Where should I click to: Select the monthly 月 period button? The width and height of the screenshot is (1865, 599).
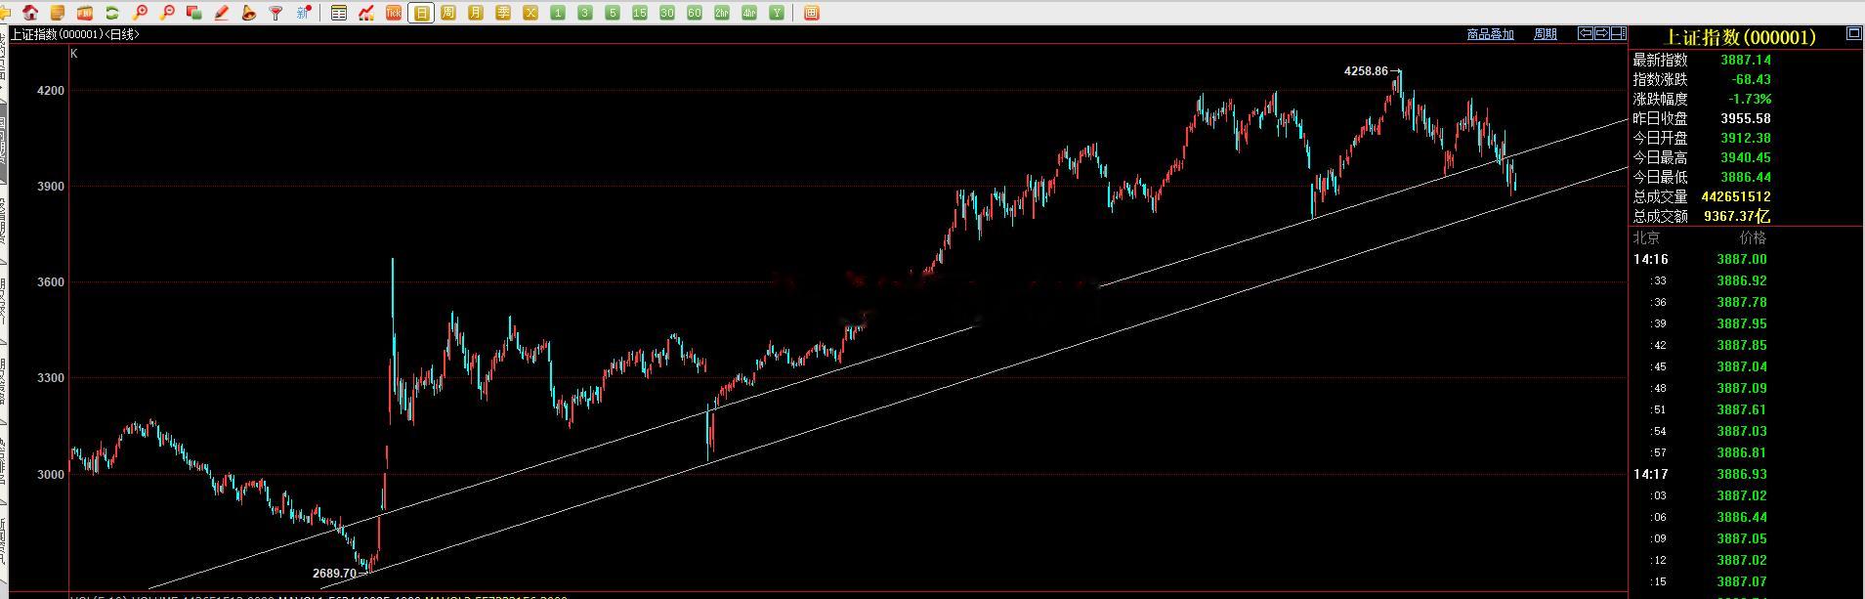point(476,13)
